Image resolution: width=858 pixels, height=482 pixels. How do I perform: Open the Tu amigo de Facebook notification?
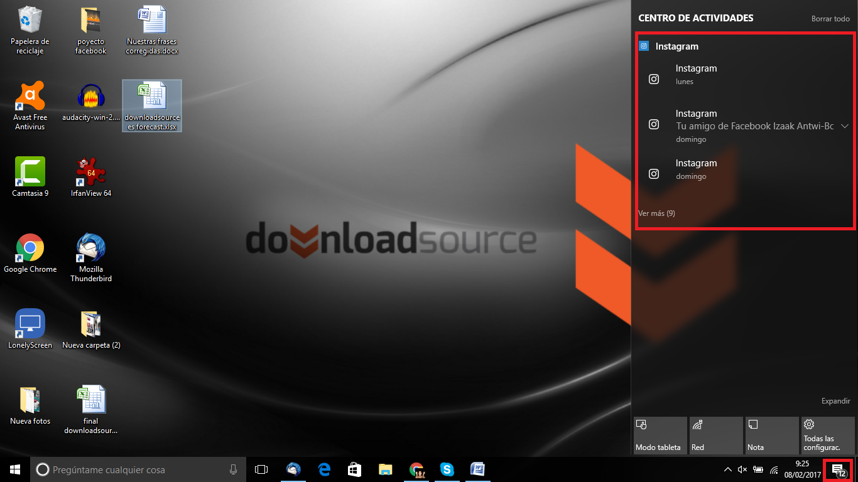point(745,126)
